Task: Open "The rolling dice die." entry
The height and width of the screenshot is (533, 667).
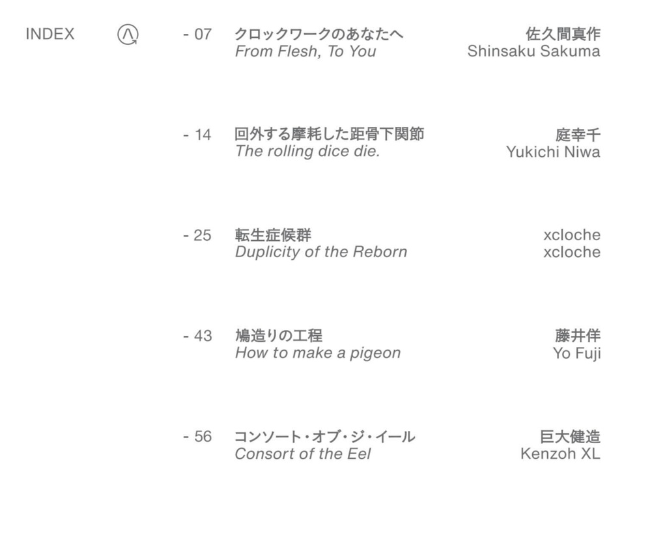Action: point(307,152)
